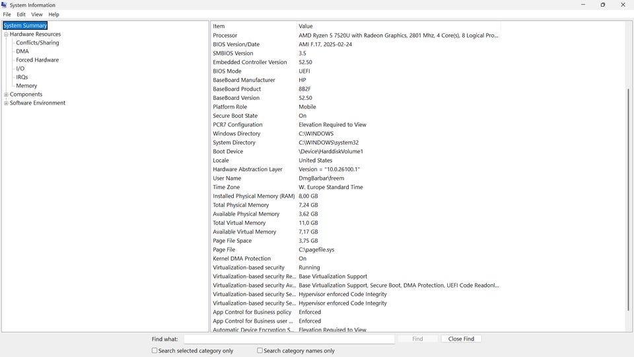
Task: Select the Software Environment tree label
Action: click(x=38, y=103)
